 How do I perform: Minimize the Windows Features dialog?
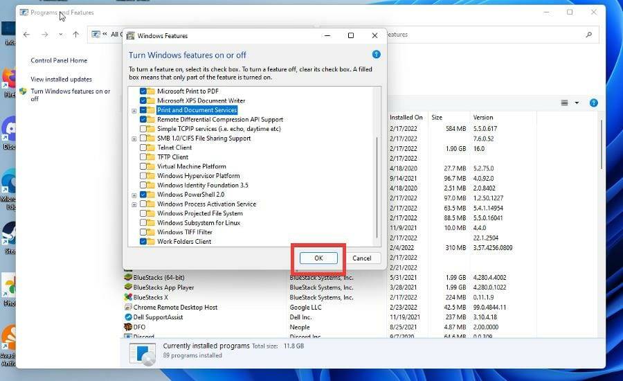tap(327, 35)
